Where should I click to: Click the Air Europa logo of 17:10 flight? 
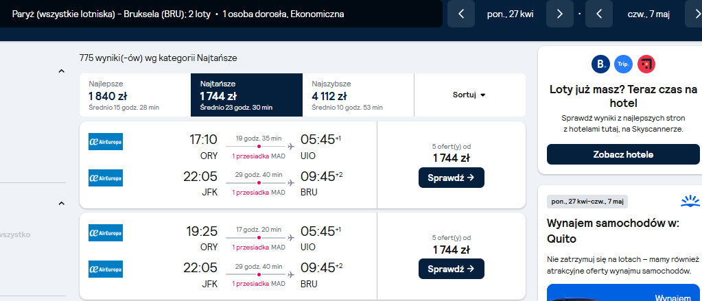point(106,141)
